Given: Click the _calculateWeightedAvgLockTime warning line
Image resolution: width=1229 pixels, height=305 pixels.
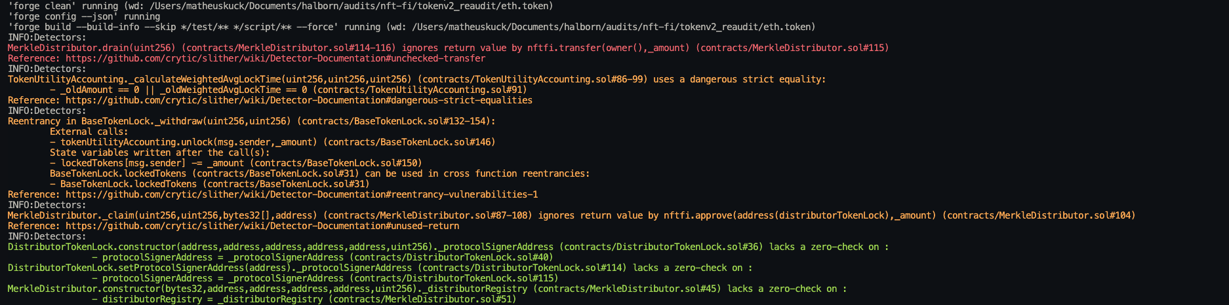Looking at the screenshot, I should [417, 79].
